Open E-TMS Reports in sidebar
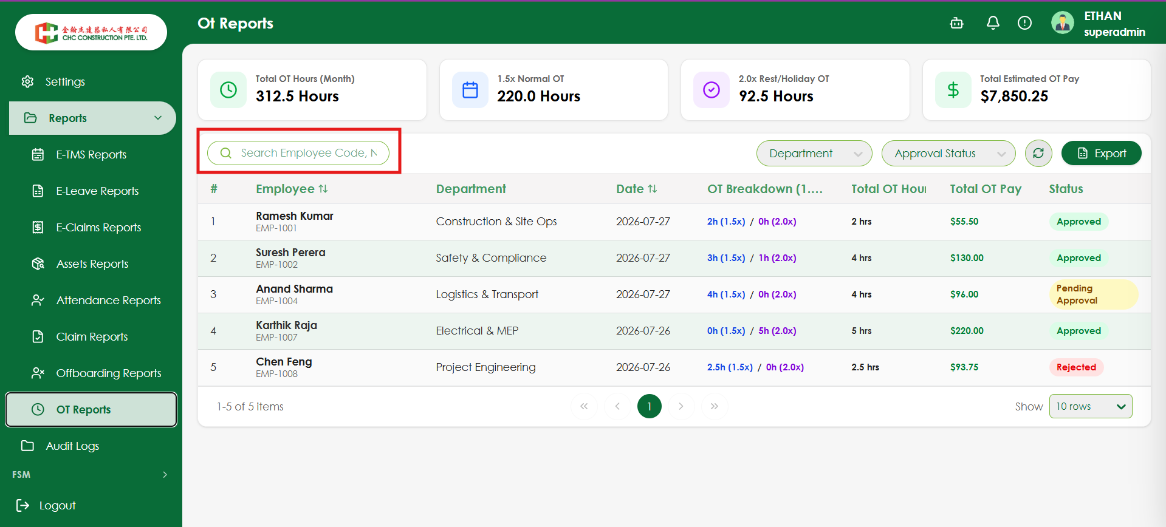Screen dimensions: 1166x527 tap(91, 154)
